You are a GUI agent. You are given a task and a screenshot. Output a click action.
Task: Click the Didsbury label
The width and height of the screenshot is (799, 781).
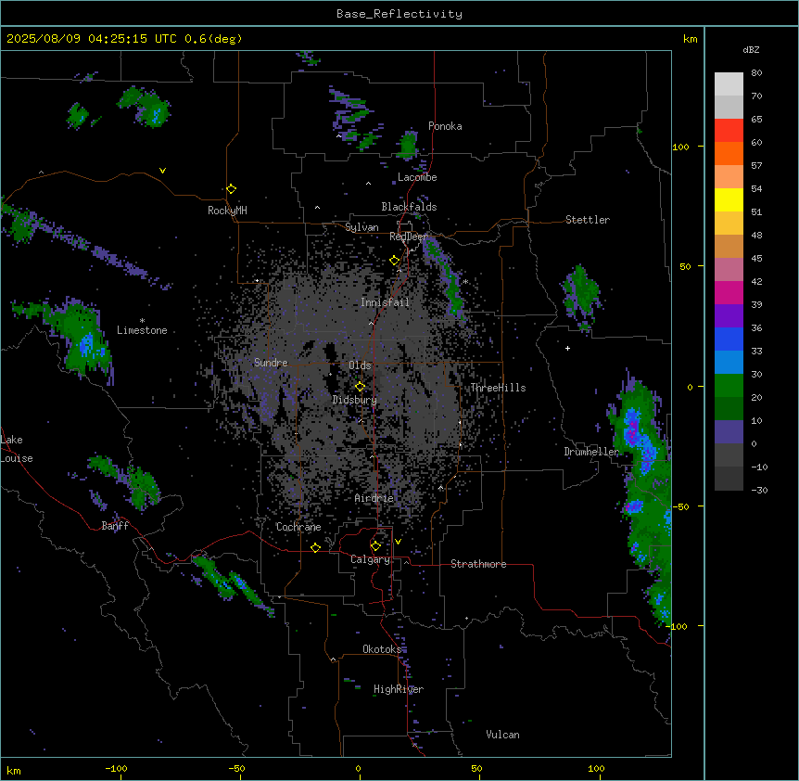tap(355, 400)
